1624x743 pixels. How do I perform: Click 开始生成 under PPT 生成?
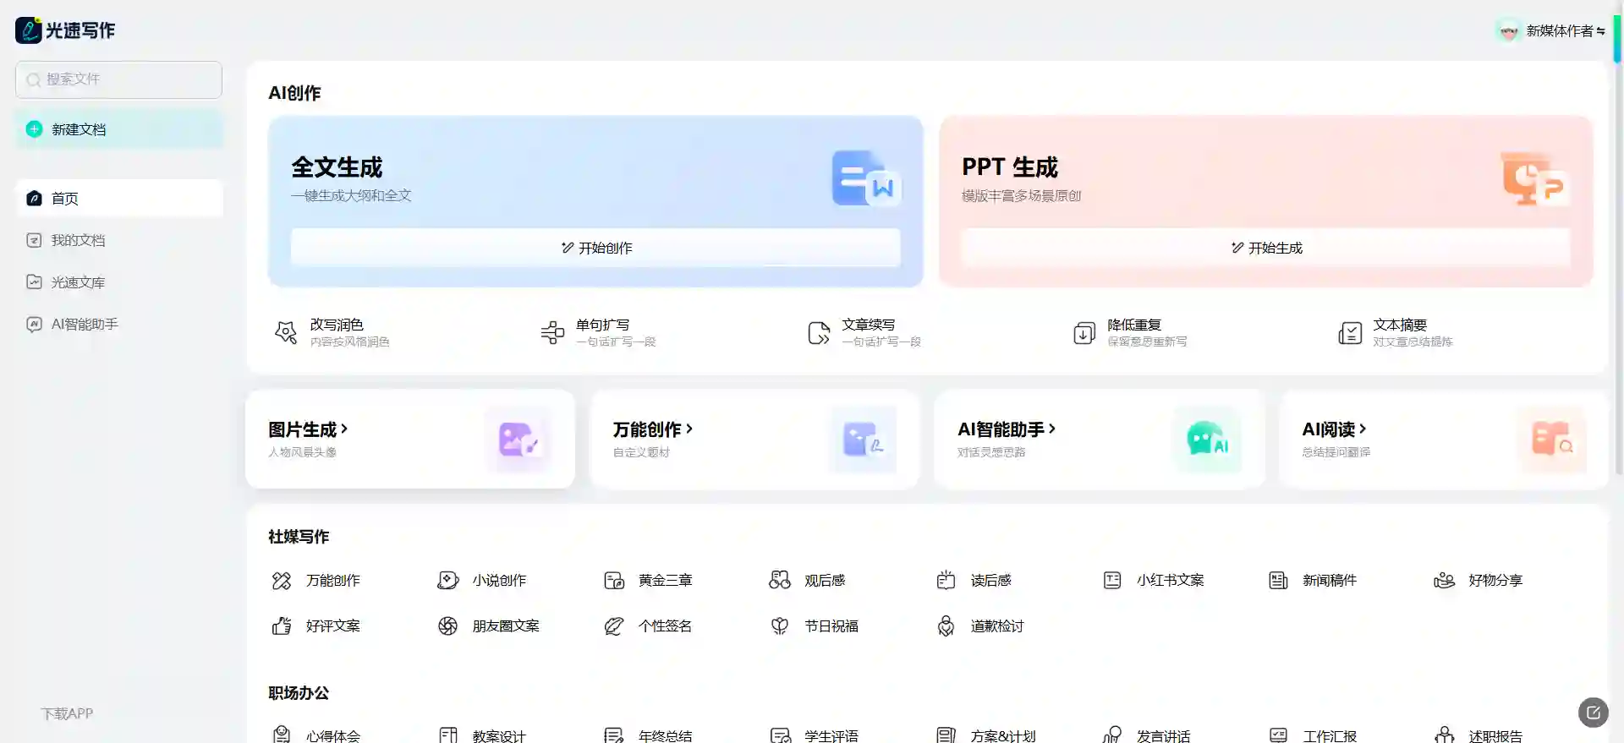pyautogui.click(x=1265, y=248)
